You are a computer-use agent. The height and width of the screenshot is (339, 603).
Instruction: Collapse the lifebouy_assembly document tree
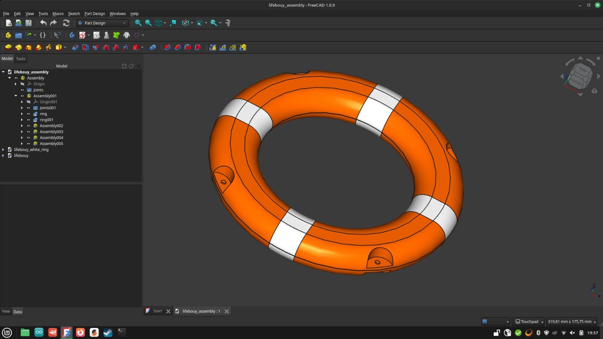3,72
